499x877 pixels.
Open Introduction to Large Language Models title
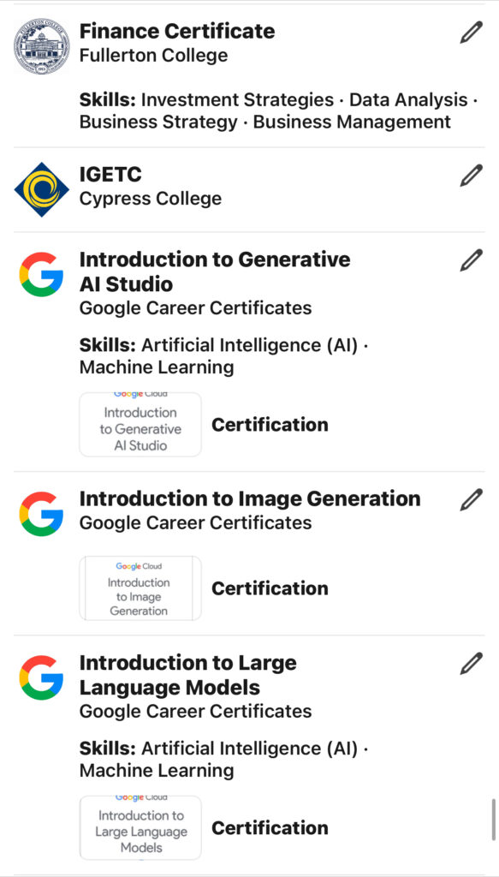[x=188, y=675]
